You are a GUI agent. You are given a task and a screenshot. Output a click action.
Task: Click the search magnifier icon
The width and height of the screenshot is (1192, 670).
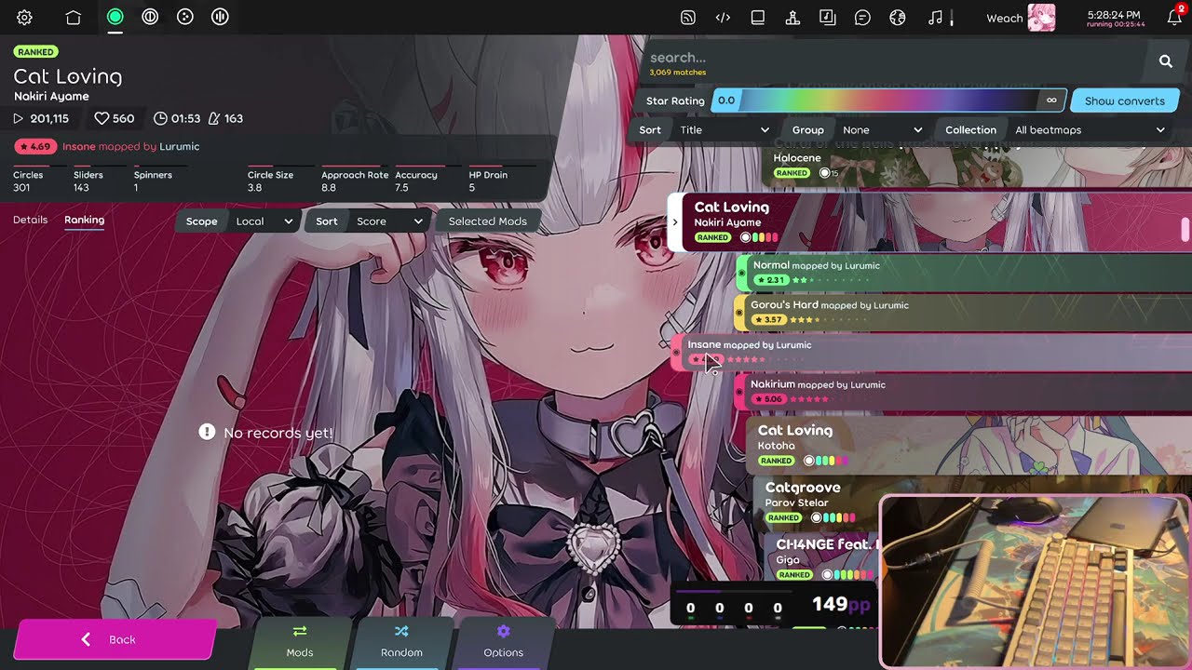(x=1166, y=61)
